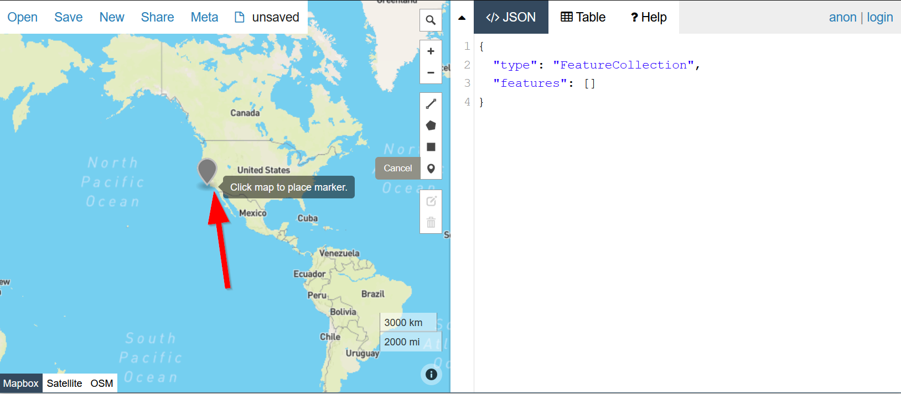The image size is (901, 394).
Task: Click the delete layers trash icon
Action: click(x=431, y=223)
